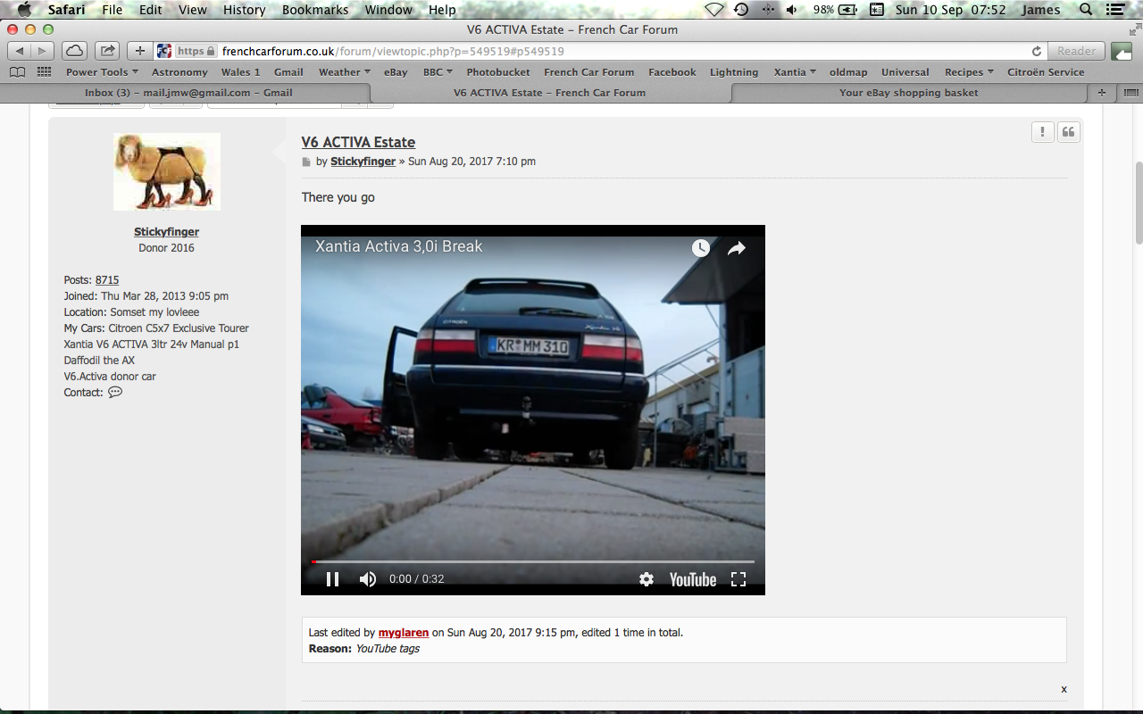Screen dimensions: 1143x714
Task: Click the video progress bar
Action: pos(533,561)
